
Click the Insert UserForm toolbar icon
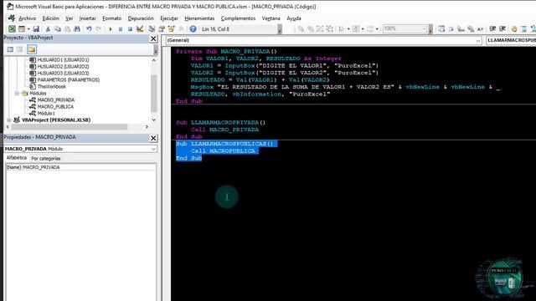pyautogui.click(x=22, y=29)
